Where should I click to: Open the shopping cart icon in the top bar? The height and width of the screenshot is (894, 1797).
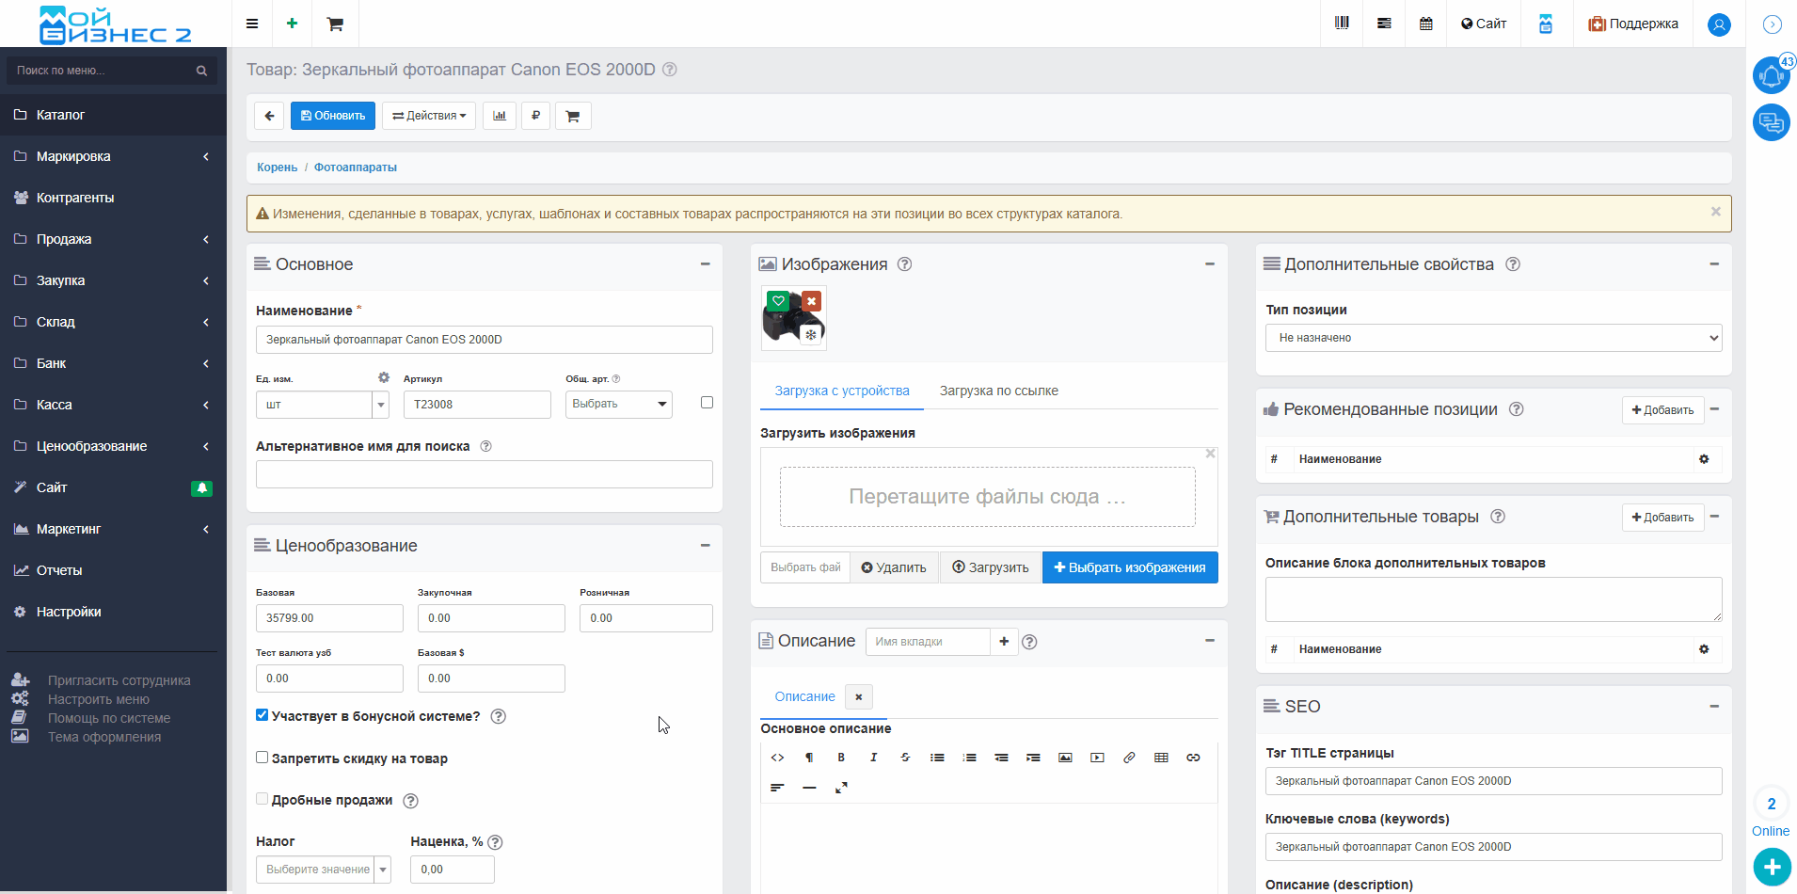click(335, 24)
